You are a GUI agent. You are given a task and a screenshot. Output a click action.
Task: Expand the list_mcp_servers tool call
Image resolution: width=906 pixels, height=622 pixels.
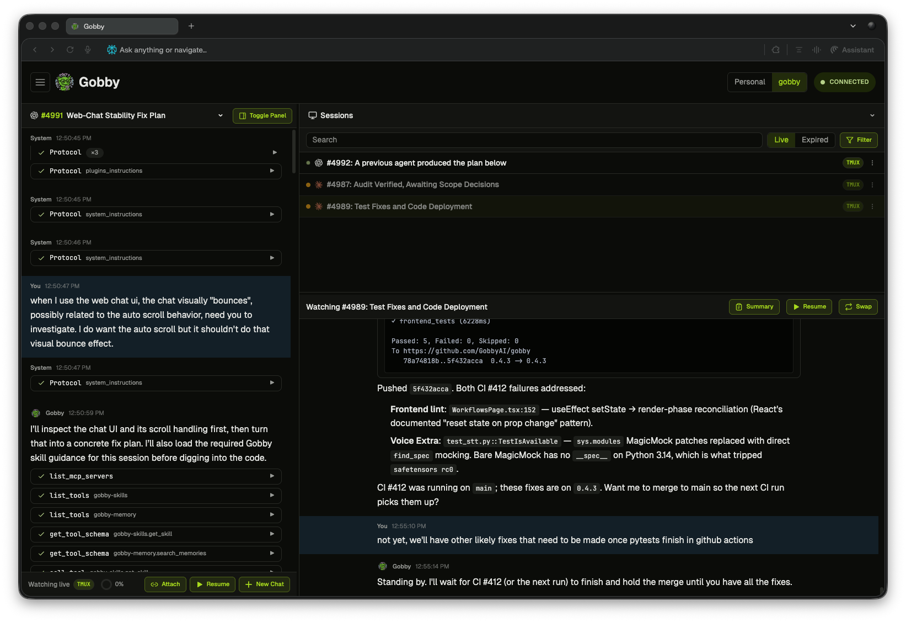coord(156,476)
